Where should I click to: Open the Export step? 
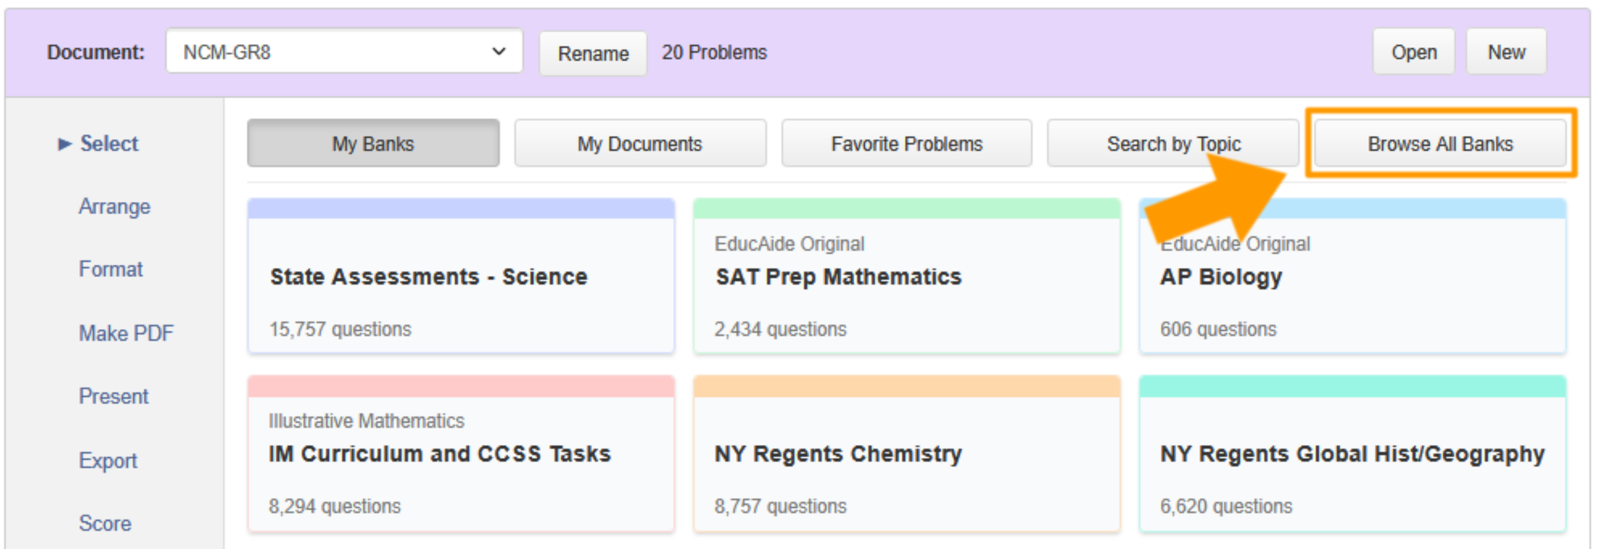pyautogui.click(x=108, y=461)
